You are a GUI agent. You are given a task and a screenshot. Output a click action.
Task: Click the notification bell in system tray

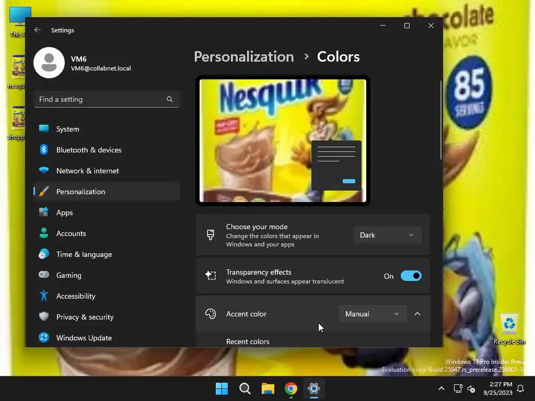(521, 388)
